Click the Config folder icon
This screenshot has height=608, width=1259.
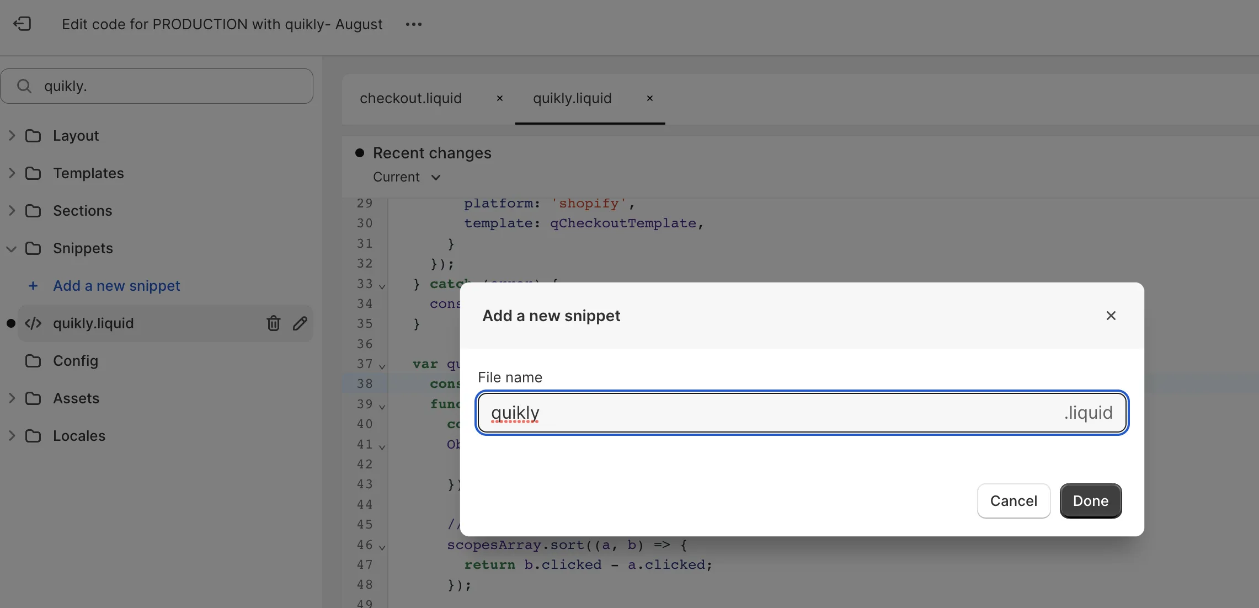[33, 361]
